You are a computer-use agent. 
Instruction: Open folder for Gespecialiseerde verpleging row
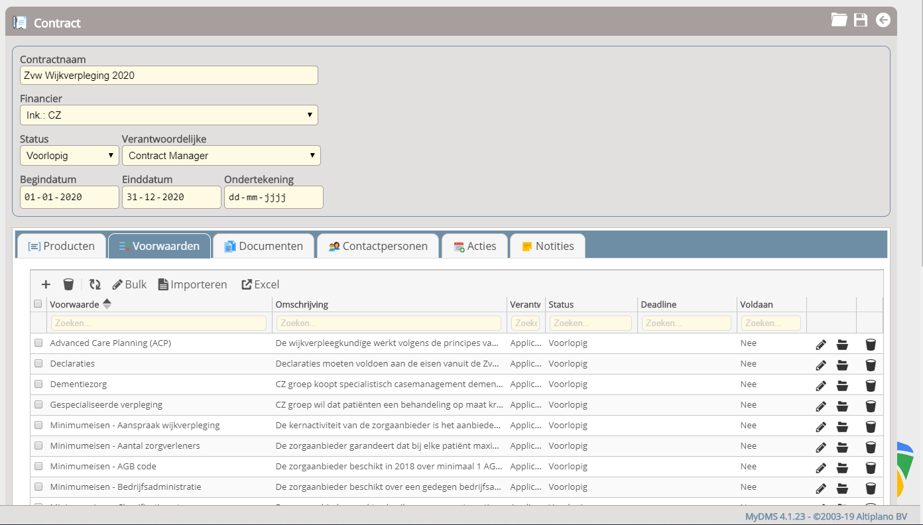(842, 406)
